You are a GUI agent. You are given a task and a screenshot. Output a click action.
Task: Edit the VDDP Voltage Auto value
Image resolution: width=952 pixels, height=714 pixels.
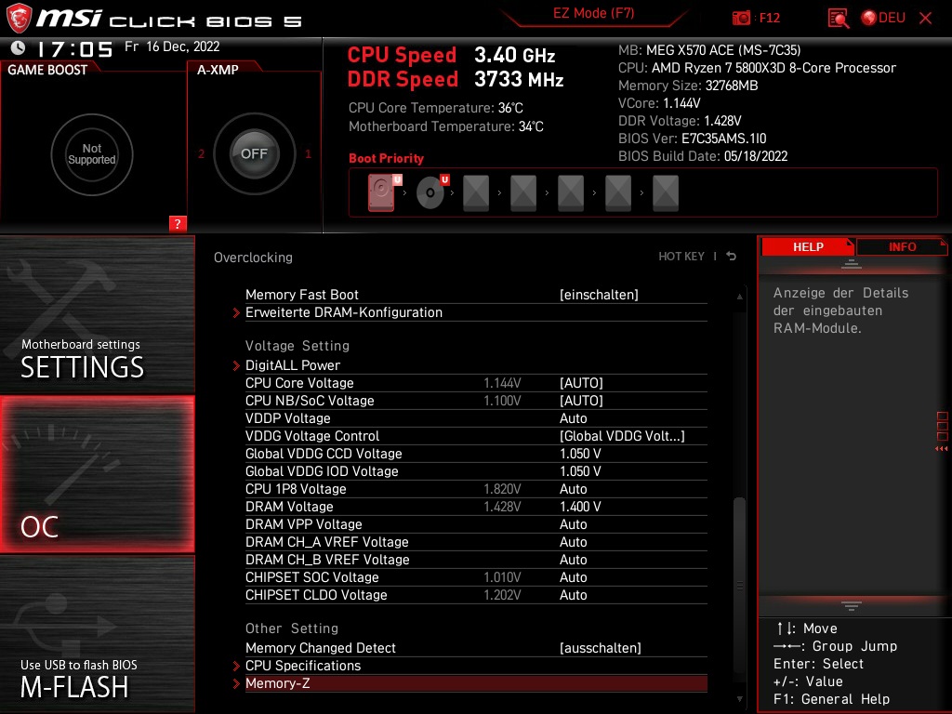pyautogui.click(x=573, y=418)
